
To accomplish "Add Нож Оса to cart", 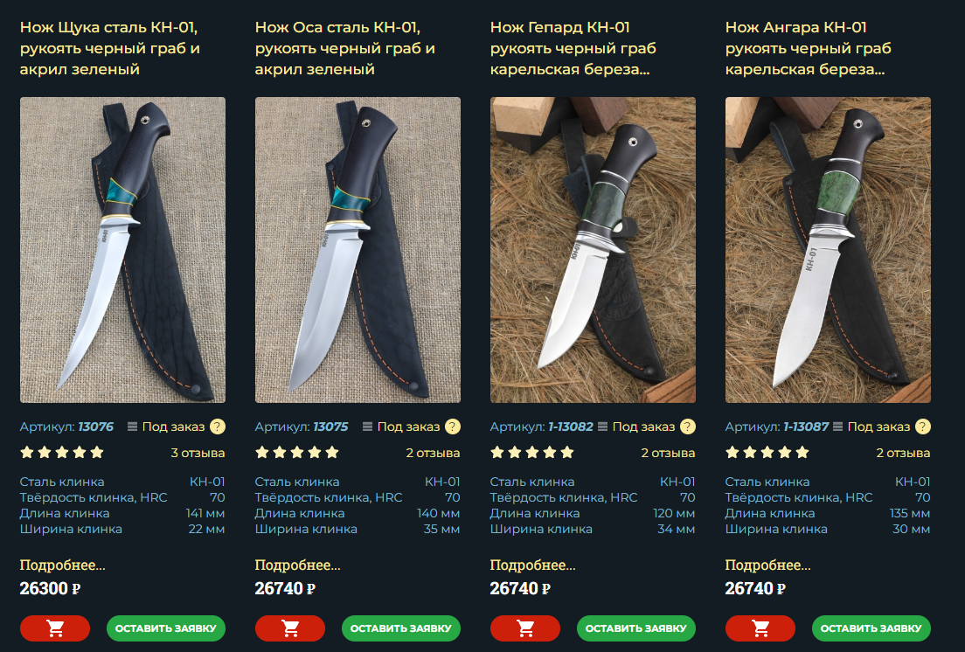I will coord(290,628).
